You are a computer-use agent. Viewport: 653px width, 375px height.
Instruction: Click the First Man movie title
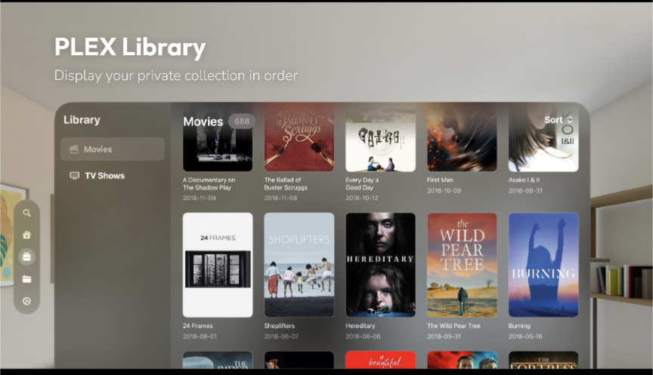[440, 180]
